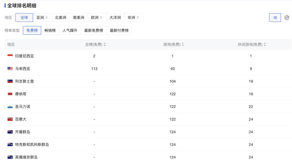Switch to list view icon
Screen dimensions: 292x162
(275, 18)
